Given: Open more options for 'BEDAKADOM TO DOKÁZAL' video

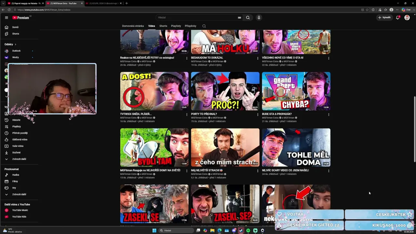Looking at the screenshot, I should [x=258, y=58].
